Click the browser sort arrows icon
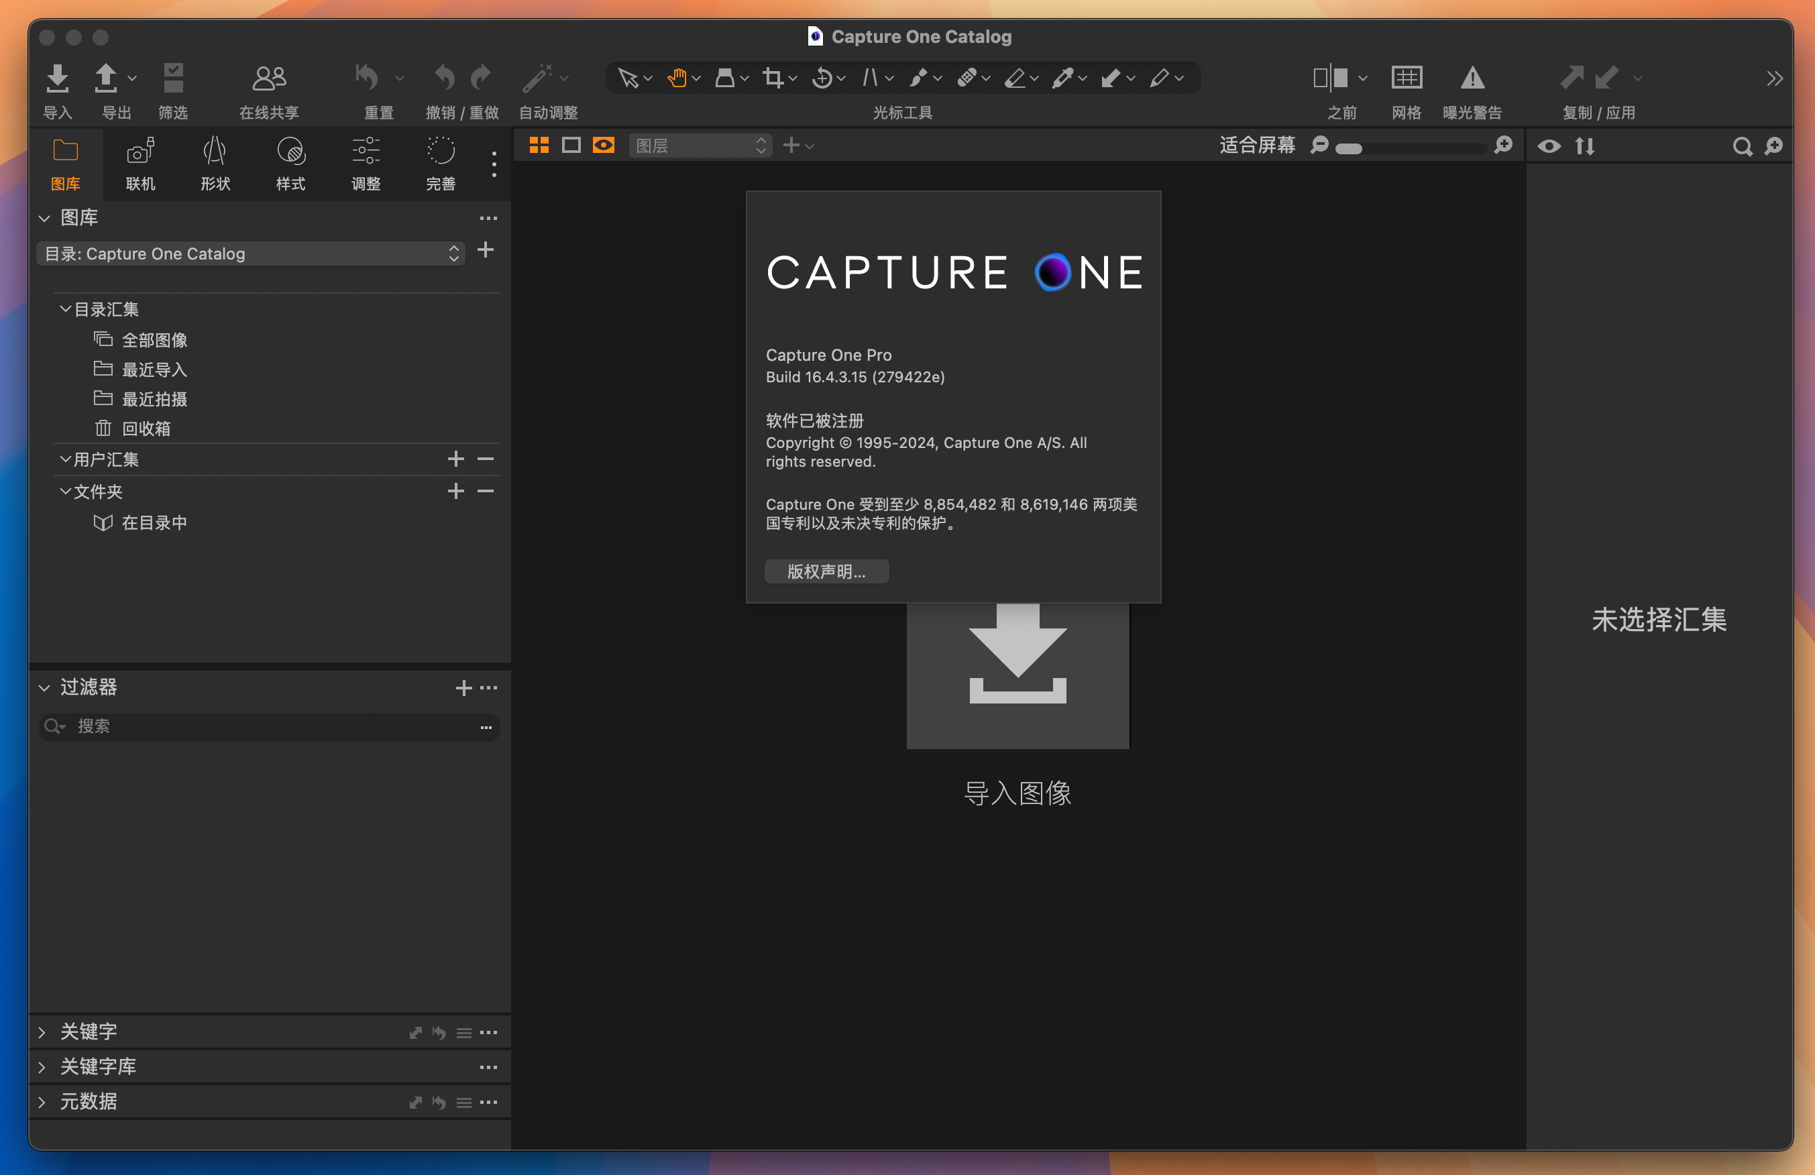1815x1175 pixels. pyautogui.click(x=1585, y=146)
